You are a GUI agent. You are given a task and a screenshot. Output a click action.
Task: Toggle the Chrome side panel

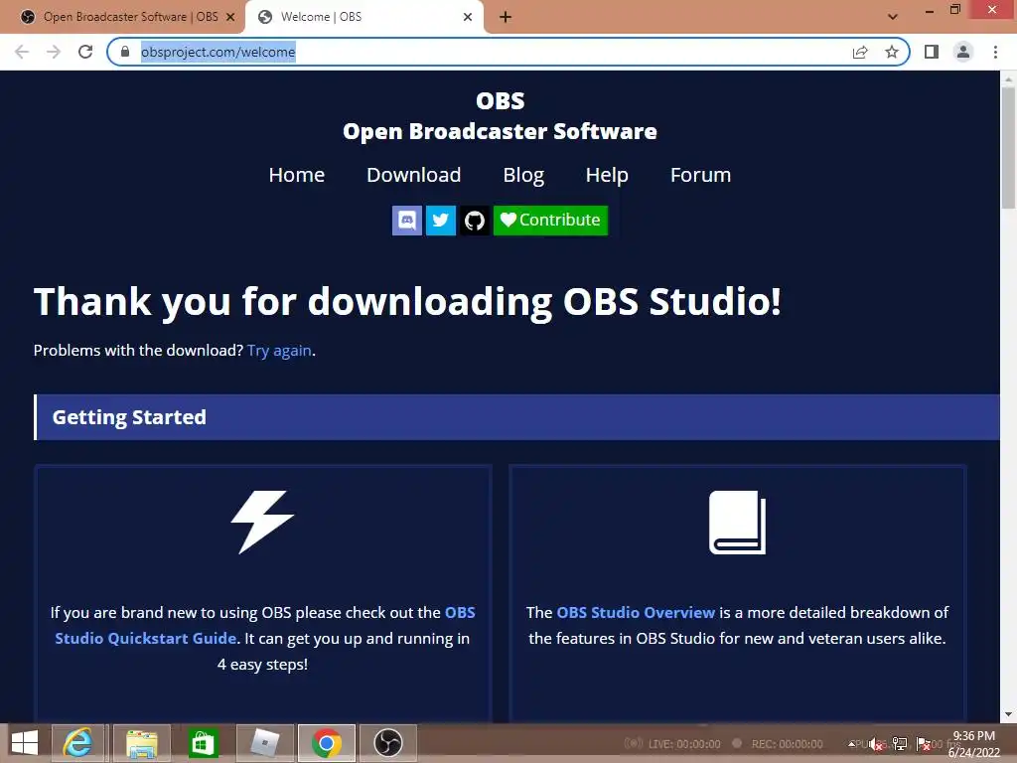932,52
